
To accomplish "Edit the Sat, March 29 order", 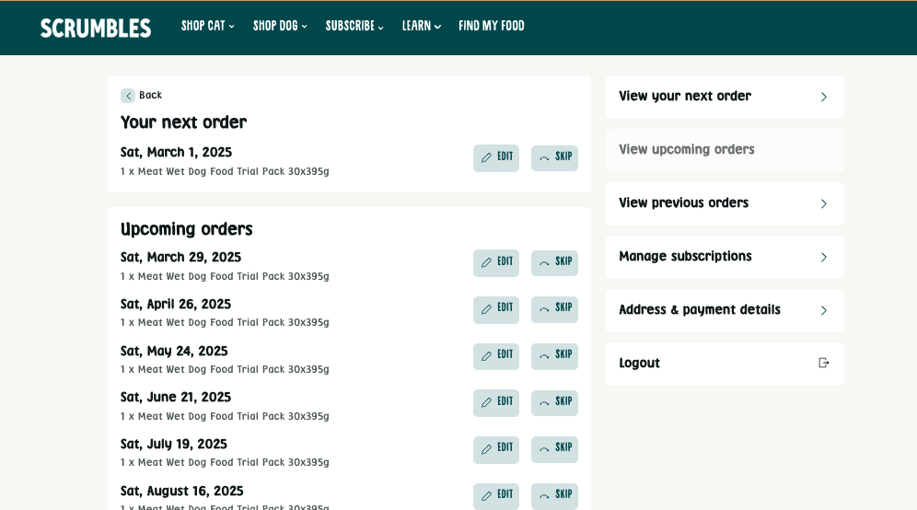I will tap(496, 262).
